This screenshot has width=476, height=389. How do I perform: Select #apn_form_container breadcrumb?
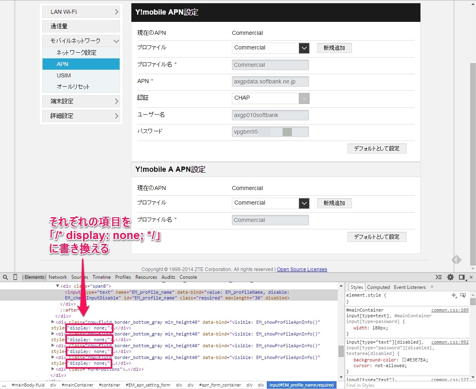pos(220,385)
